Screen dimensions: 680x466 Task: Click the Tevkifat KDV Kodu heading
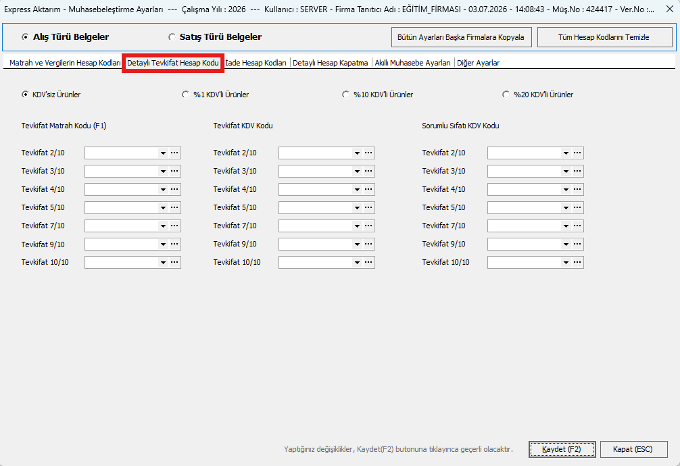[243, 126]
